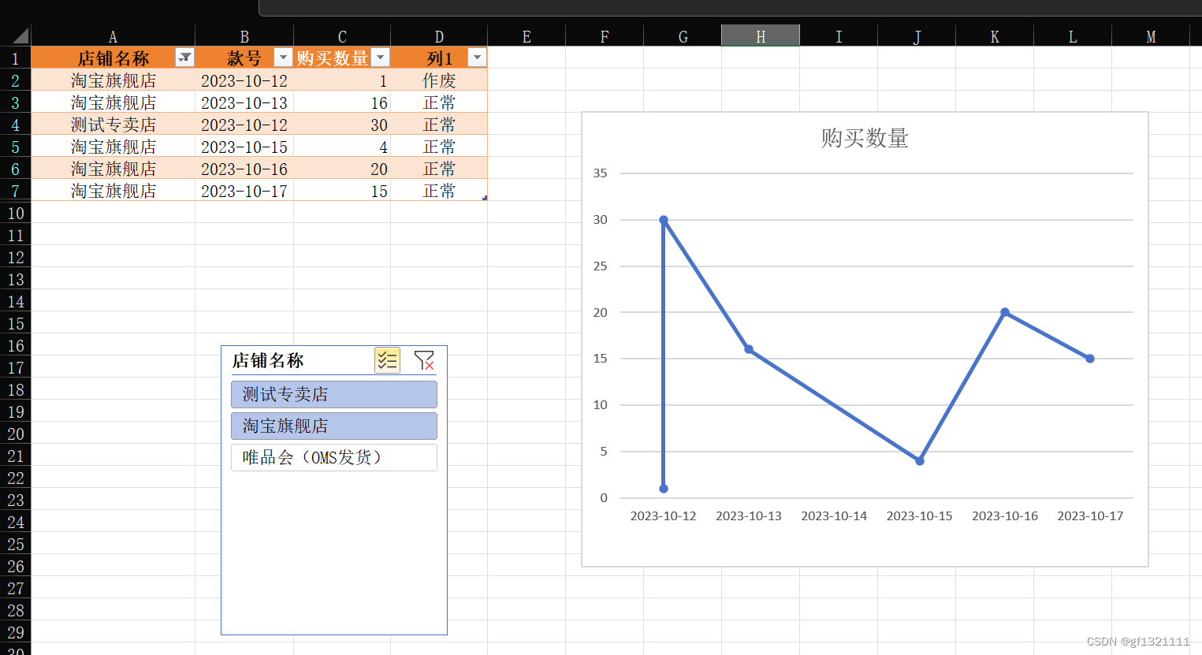The width and height of the screenshot is (1202, 655).
Task: Open the 列1 column filter dropdown
Action: [x=477, y=58]
